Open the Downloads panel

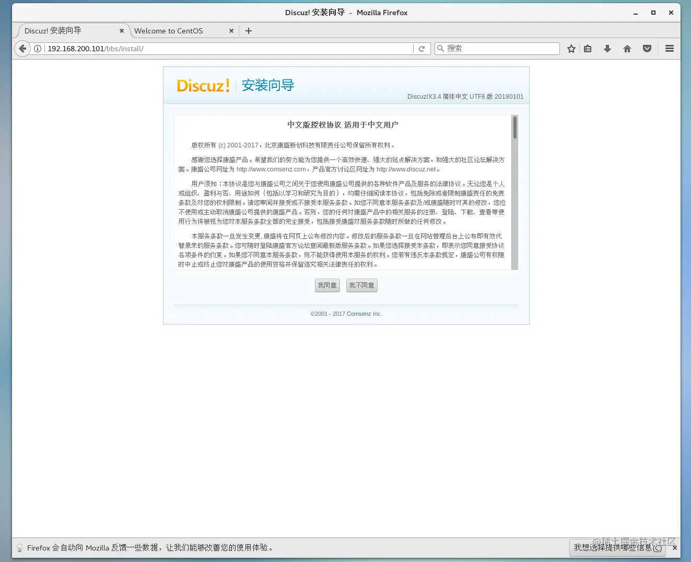(607, 48)
